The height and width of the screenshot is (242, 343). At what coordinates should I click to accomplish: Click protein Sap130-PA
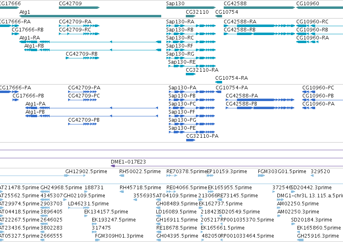point(191,92)
